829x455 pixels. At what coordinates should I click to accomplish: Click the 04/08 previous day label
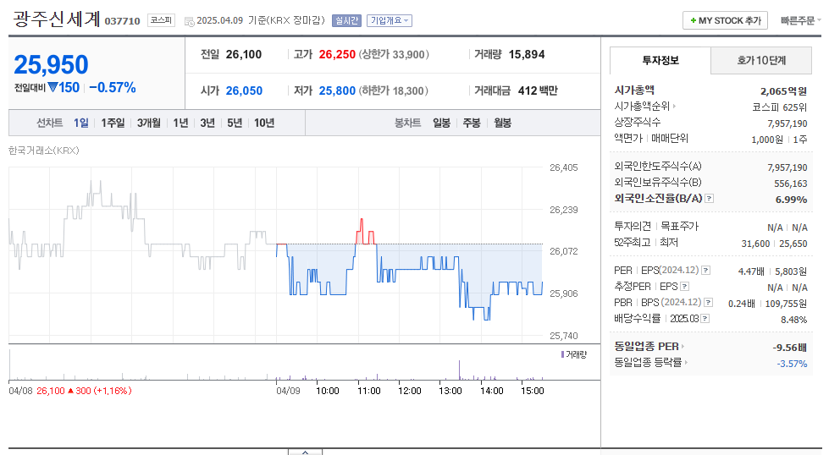[20, 391]
